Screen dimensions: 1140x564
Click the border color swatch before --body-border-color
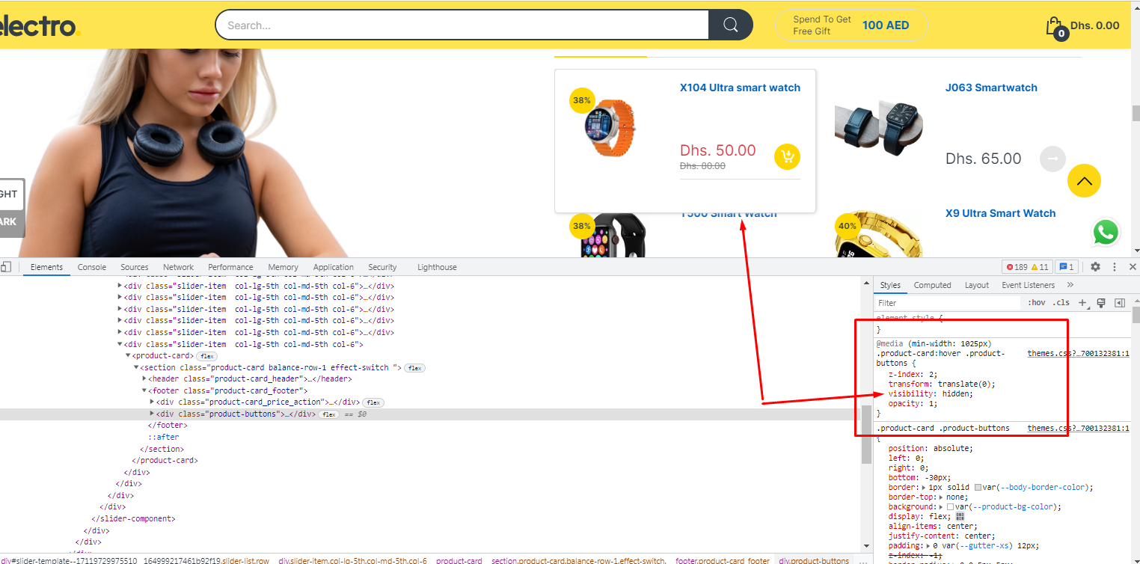[978, 488]
